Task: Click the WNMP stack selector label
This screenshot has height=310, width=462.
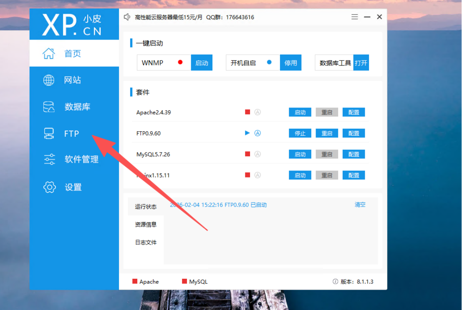Action: 152,62
